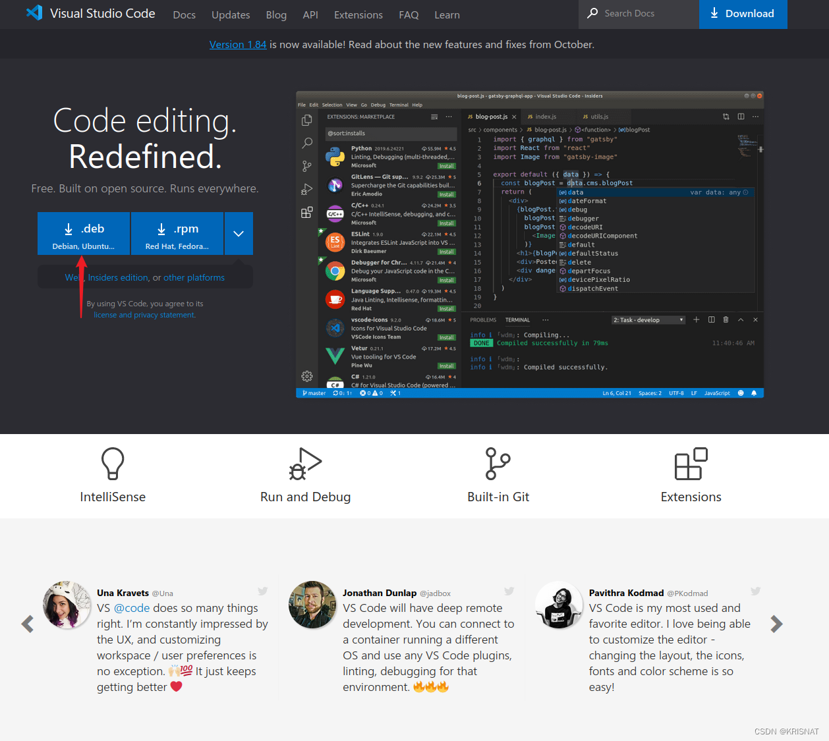Click Vetur extension icon in marketplace list
The height and width of the screenshot is (741, 829).
pos(335,356)
